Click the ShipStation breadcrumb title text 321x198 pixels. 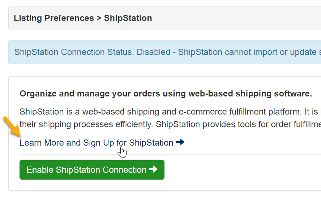coord(128,18)
